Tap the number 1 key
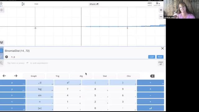The image size is (199, 112). [68, 102]
